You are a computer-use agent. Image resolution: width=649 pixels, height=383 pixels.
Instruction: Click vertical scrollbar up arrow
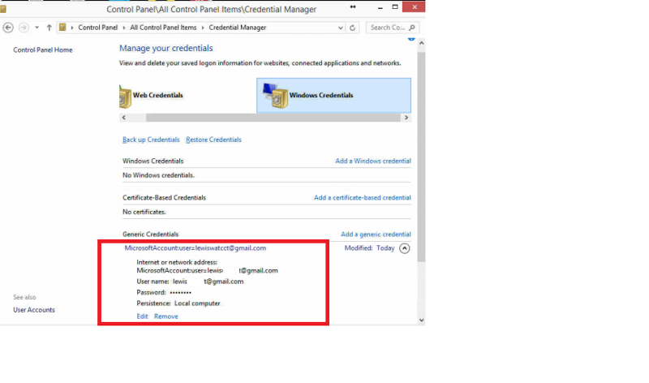coord(421,43)
